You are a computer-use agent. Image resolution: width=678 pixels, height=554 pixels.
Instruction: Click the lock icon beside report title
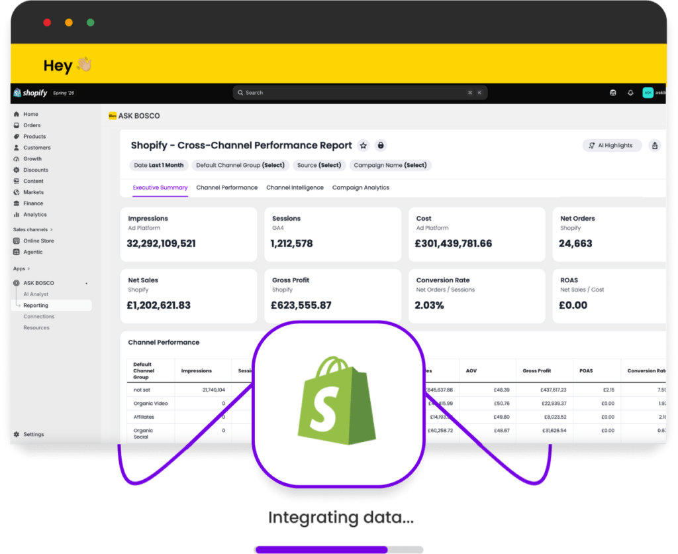(x=381, y=145)
